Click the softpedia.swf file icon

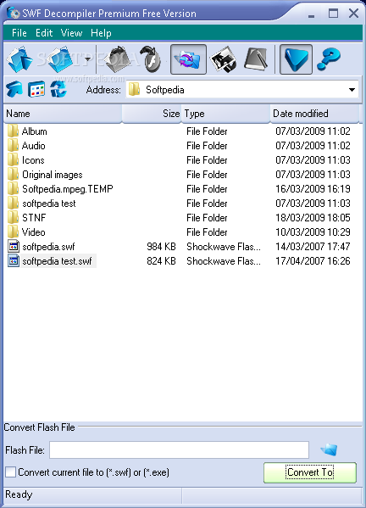[14, 247]
